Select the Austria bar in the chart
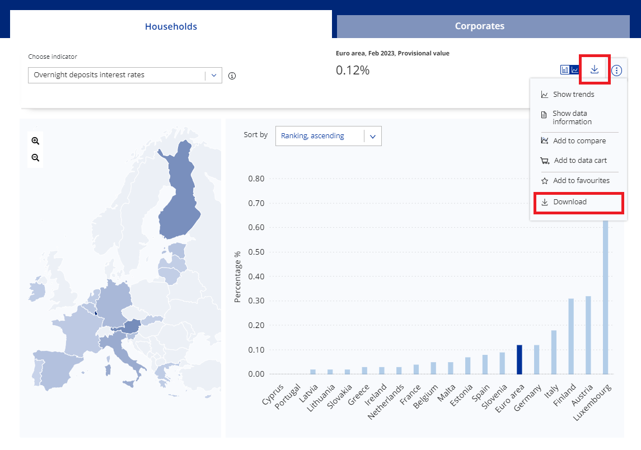641x450 pixels. [x=588, y=335]
